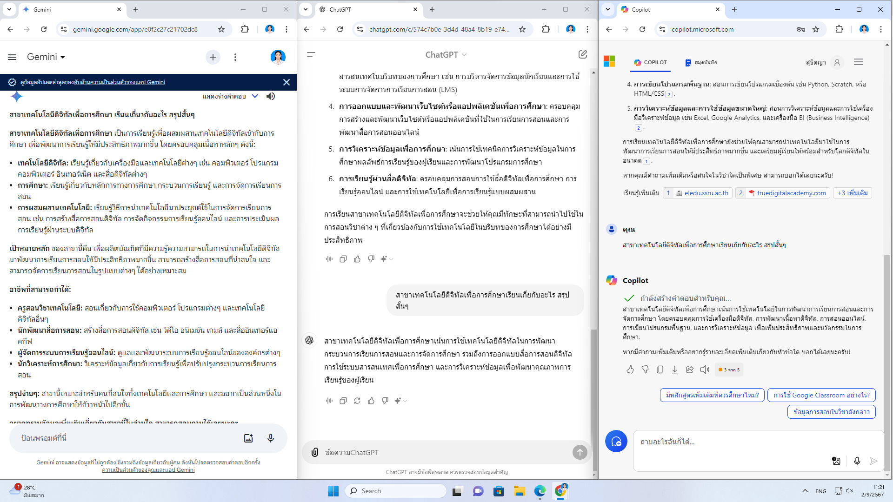Screen dimensions: 893x502
Task: Dislike the Copilot answer
Action: tap(645, 370)
